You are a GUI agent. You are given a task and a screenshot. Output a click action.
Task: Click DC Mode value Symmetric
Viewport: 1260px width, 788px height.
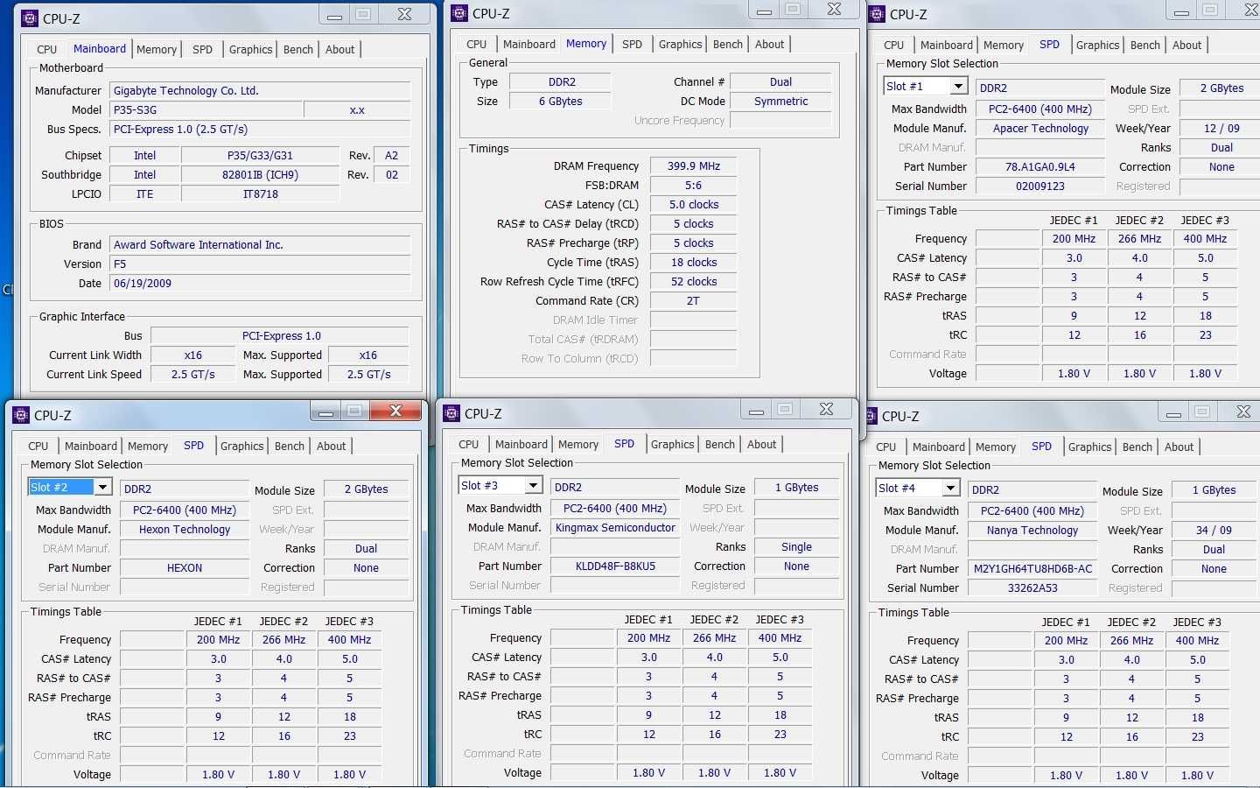click(780, 101)
